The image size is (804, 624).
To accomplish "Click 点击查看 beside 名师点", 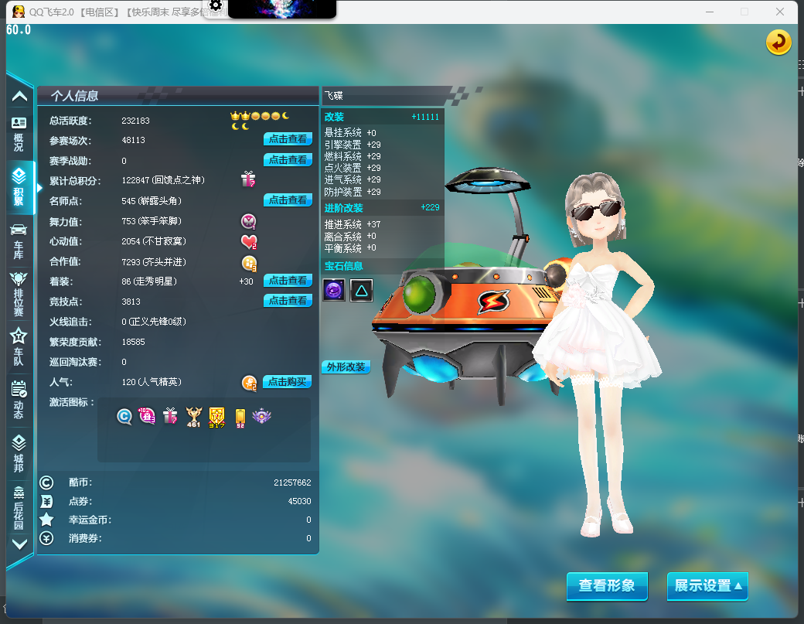I will [x=288, y=200].
